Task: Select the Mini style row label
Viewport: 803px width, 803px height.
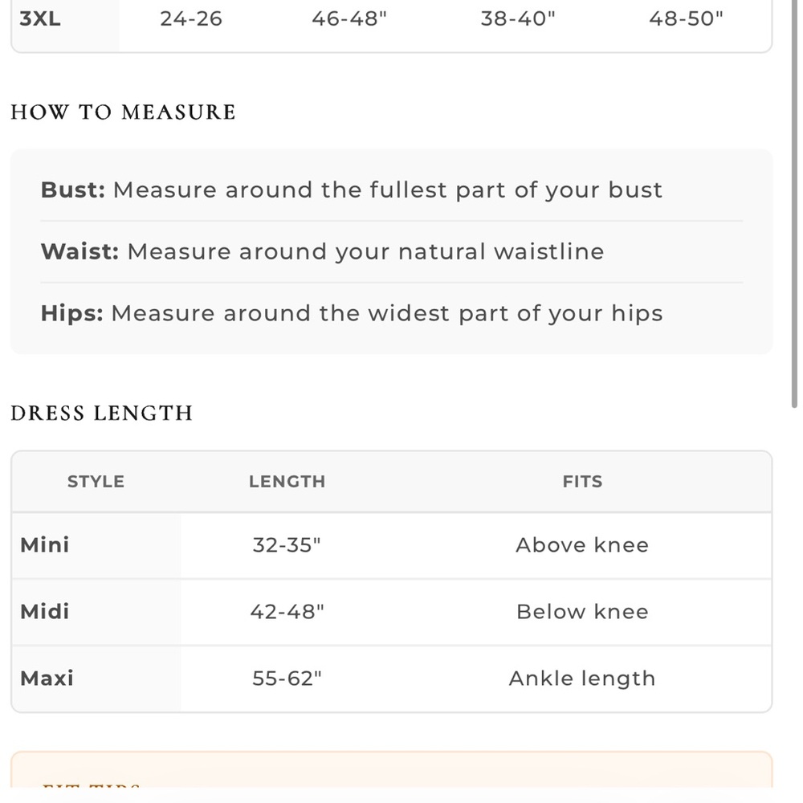Action: (44, 545)
